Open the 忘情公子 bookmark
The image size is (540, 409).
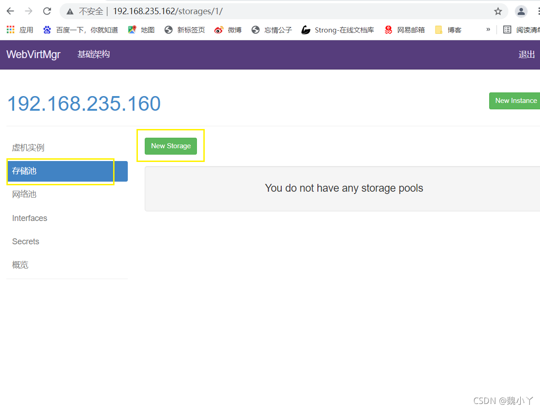[x=272, y=30]
